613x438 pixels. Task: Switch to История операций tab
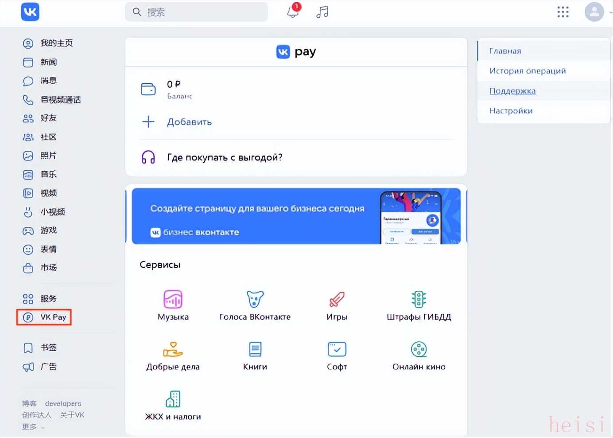pyautogui.click(x=527, y=71)
